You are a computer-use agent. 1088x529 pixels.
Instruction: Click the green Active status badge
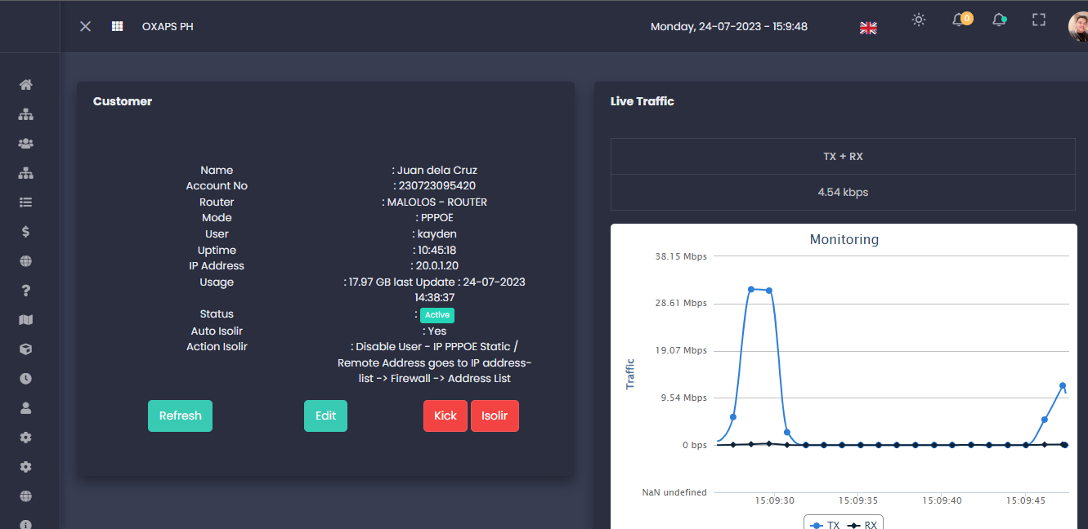tap(437, 314)
